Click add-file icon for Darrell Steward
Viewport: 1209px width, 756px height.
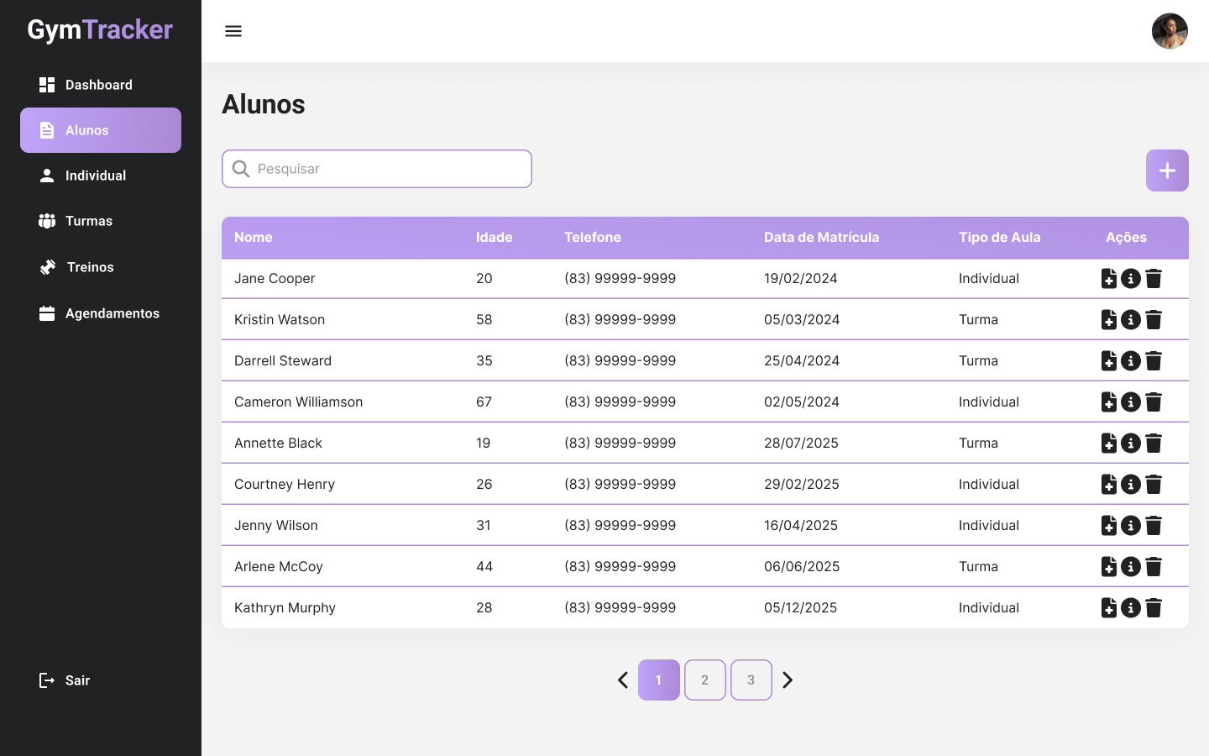[1109, 361]
